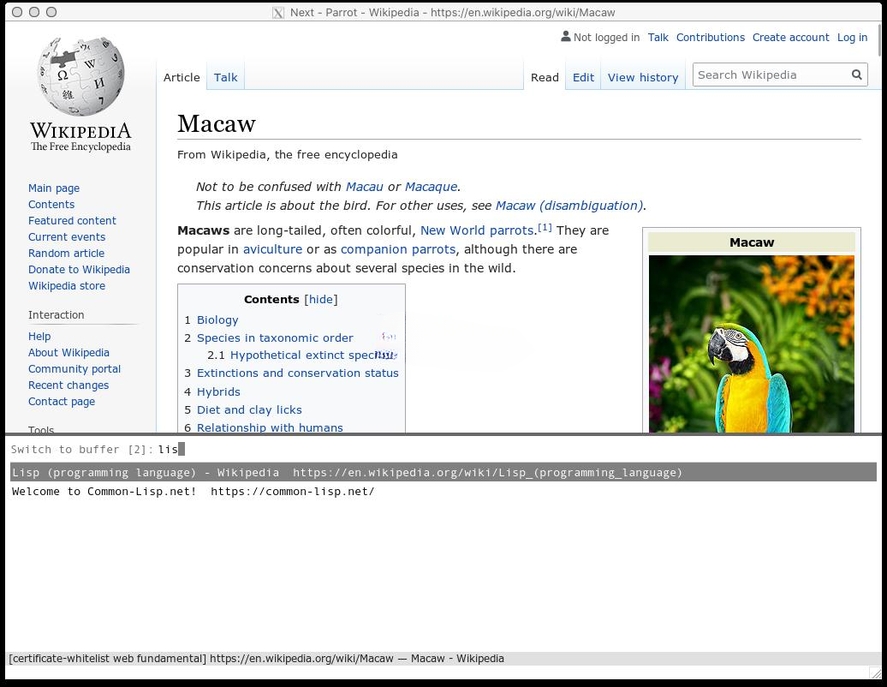Jump to Biology section in contents
887x687 pixels.
tap(217, 320)
